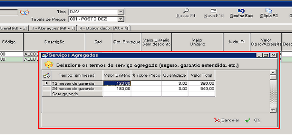Open the Tabela de Preços dropdown

(121, 19)
